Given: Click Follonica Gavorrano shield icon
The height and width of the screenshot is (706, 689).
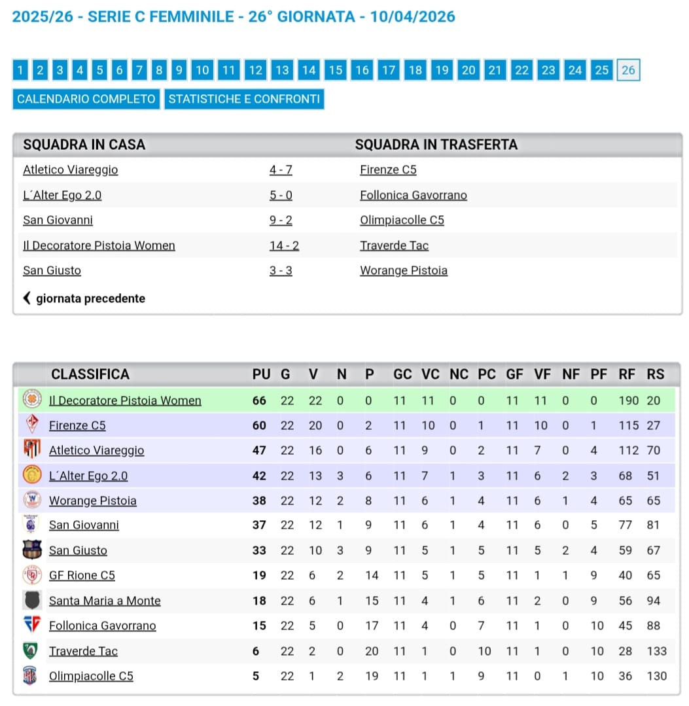Looking at the screenshot, I should click(31, 625).
